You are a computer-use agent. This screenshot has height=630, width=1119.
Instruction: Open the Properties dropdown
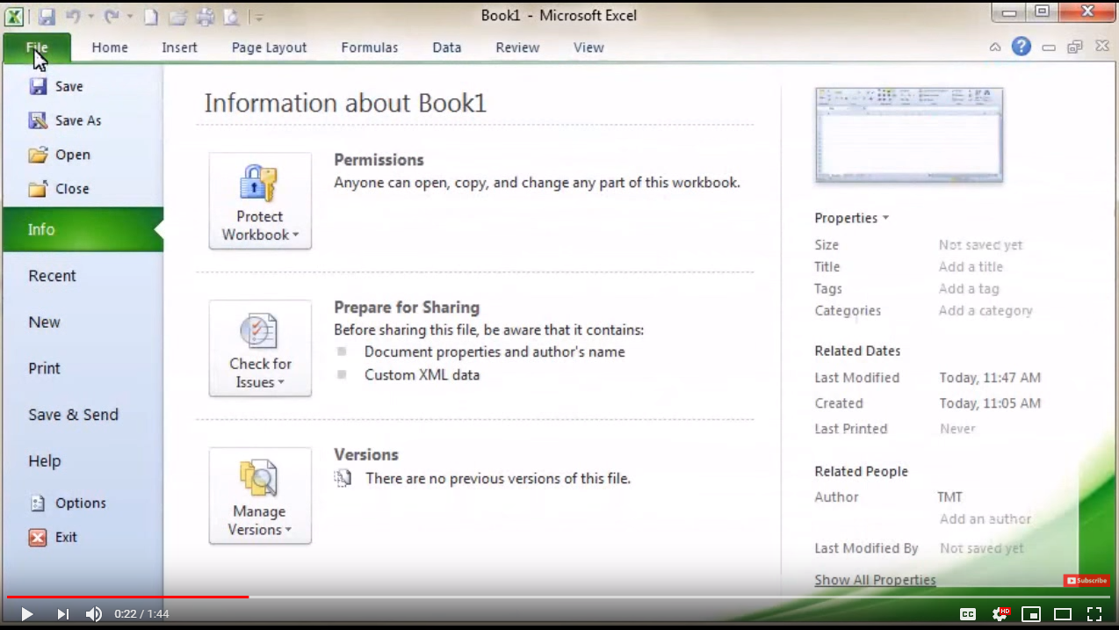point(851,218)
